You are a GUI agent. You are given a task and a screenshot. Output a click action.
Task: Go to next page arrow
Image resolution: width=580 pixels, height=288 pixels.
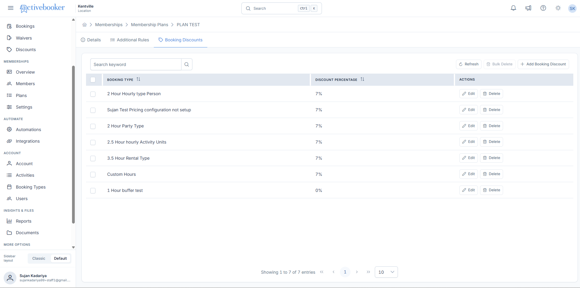(x=357, y=272)
